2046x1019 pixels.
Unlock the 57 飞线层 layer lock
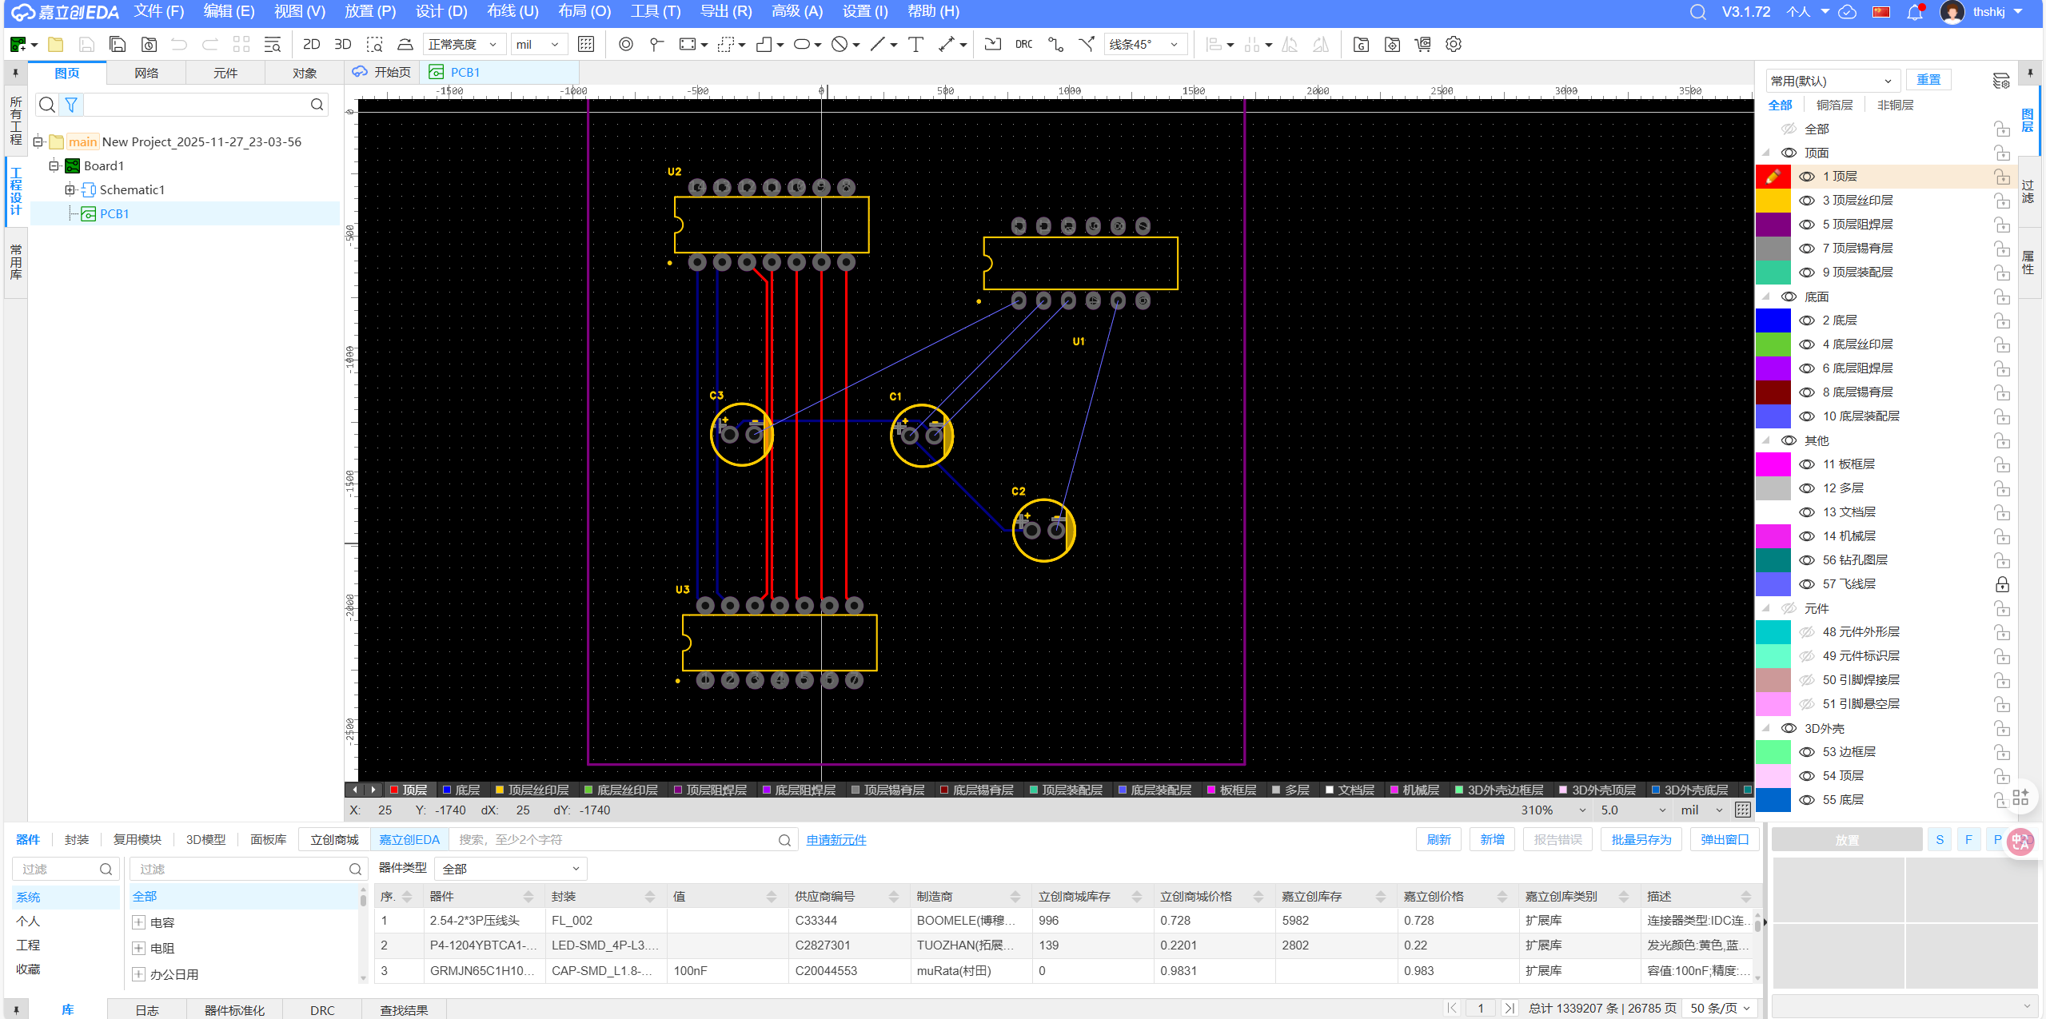point(2002,584)
